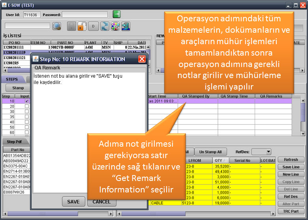The width and height of the screenshot is (308, 220).
Task: Check the Input checkbox for step 30
Action: point(27,111)
